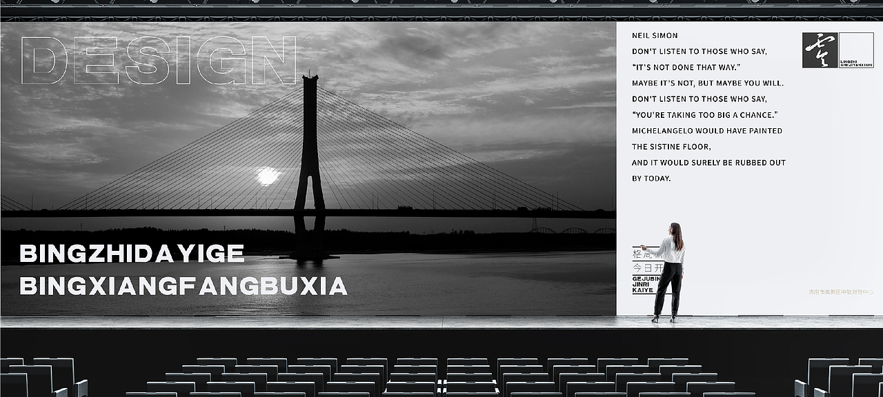Click "MICHELANGELO WOULD HAVE PAINTED" line

tap(707, 130)
